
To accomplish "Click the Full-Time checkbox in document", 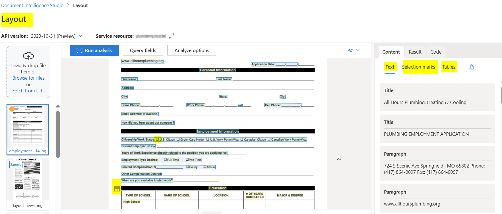I will [165, 160].
